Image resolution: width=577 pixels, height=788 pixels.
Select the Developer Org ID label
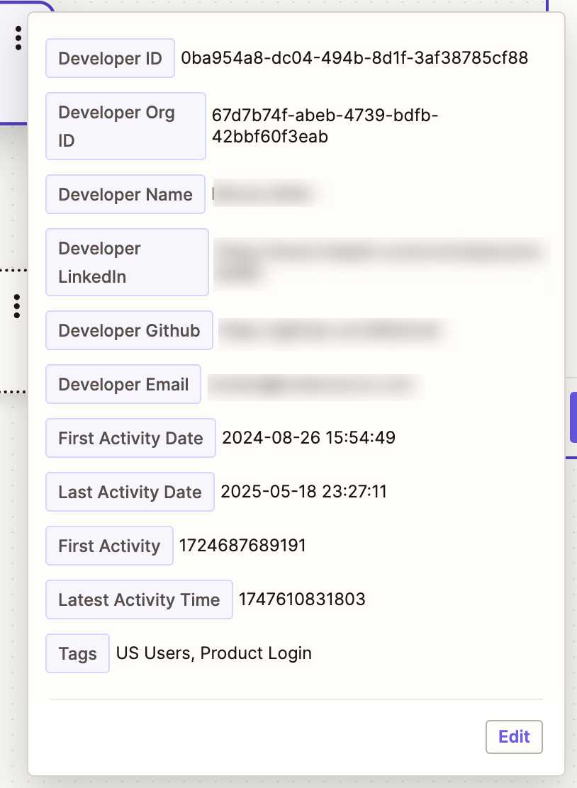point(125,126)
